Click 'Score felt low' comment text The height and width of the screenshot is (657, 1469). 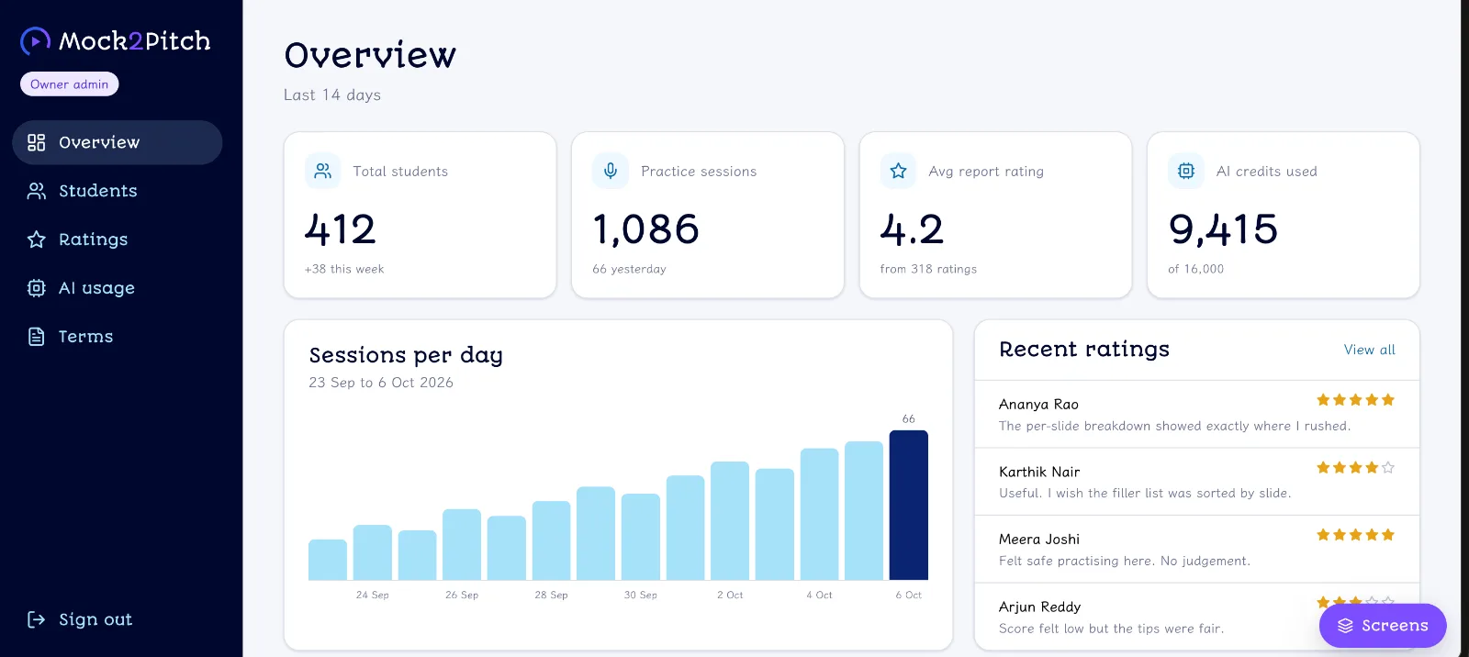[x=1111, y=629]
